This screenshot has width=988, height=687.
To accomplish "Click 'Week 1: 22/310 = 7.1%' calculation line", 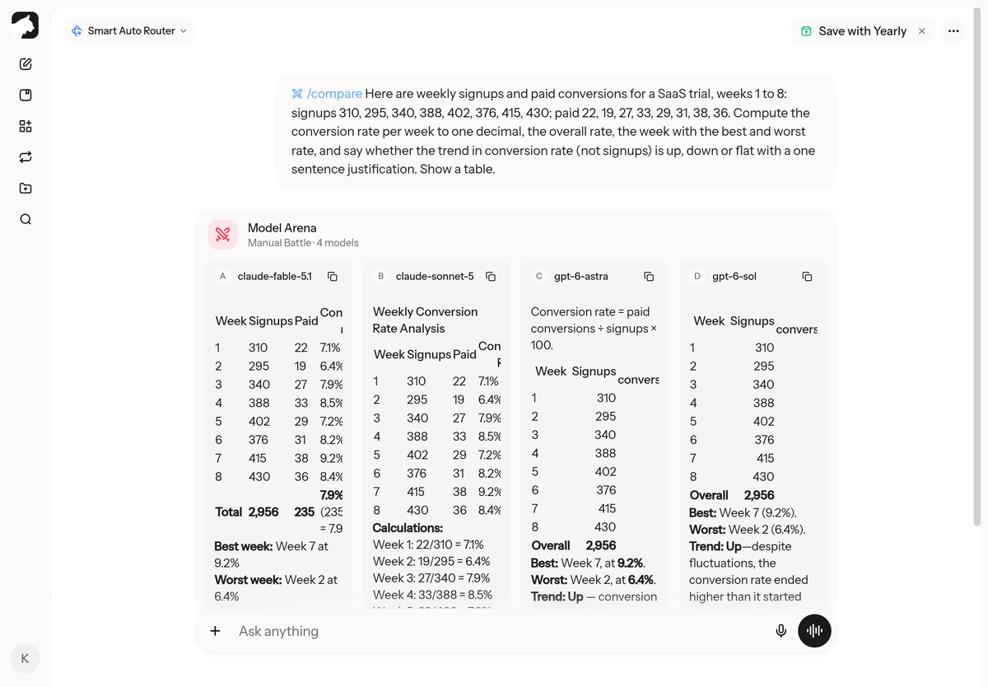I will [x=428, y=544].
